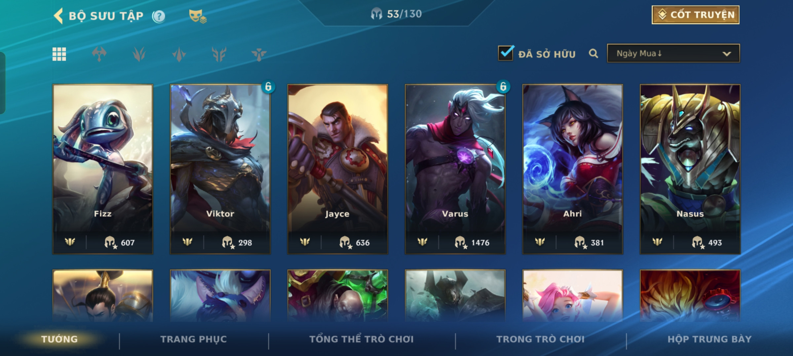Expand sort options via the chevron arrow
The image size is (793, 356).
pos(727,54)
